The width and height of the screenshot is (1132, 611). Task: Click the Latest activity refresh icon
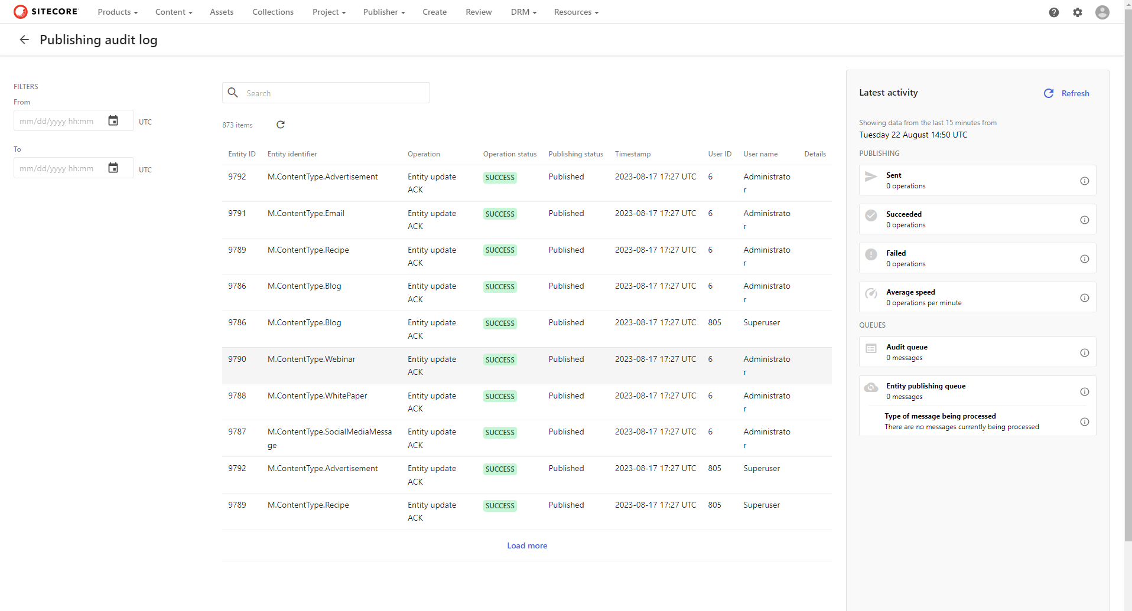1049,93
